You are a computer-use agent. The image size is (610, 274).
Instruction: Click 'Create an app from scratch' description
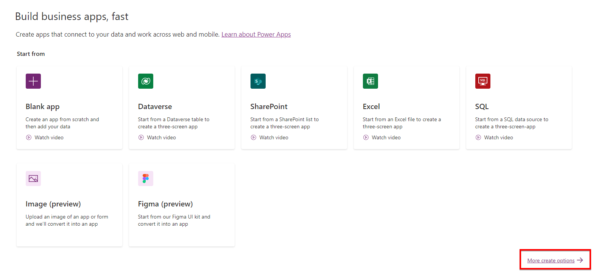coord(62,123)
